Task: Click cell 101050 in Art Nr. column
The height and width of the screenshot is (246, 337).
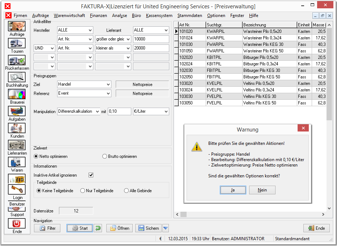Action: point(192,51)
